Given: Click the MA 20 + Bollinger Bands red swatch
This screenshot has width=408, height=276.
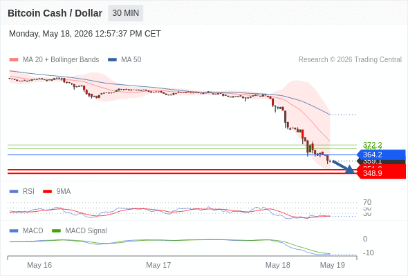Looking at the screenshot, I should pyautogui.click(x=14, y=60).
